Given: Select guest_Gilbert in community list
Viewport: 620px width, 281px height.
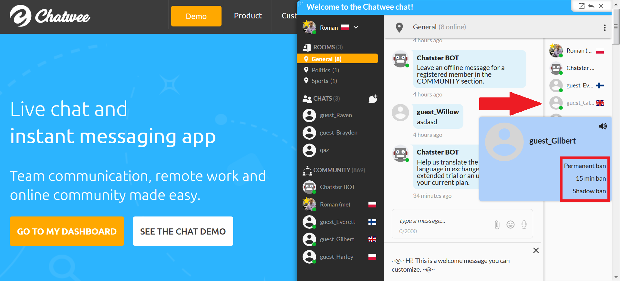Looking at the screenshot, I should (x=337, y=239).
